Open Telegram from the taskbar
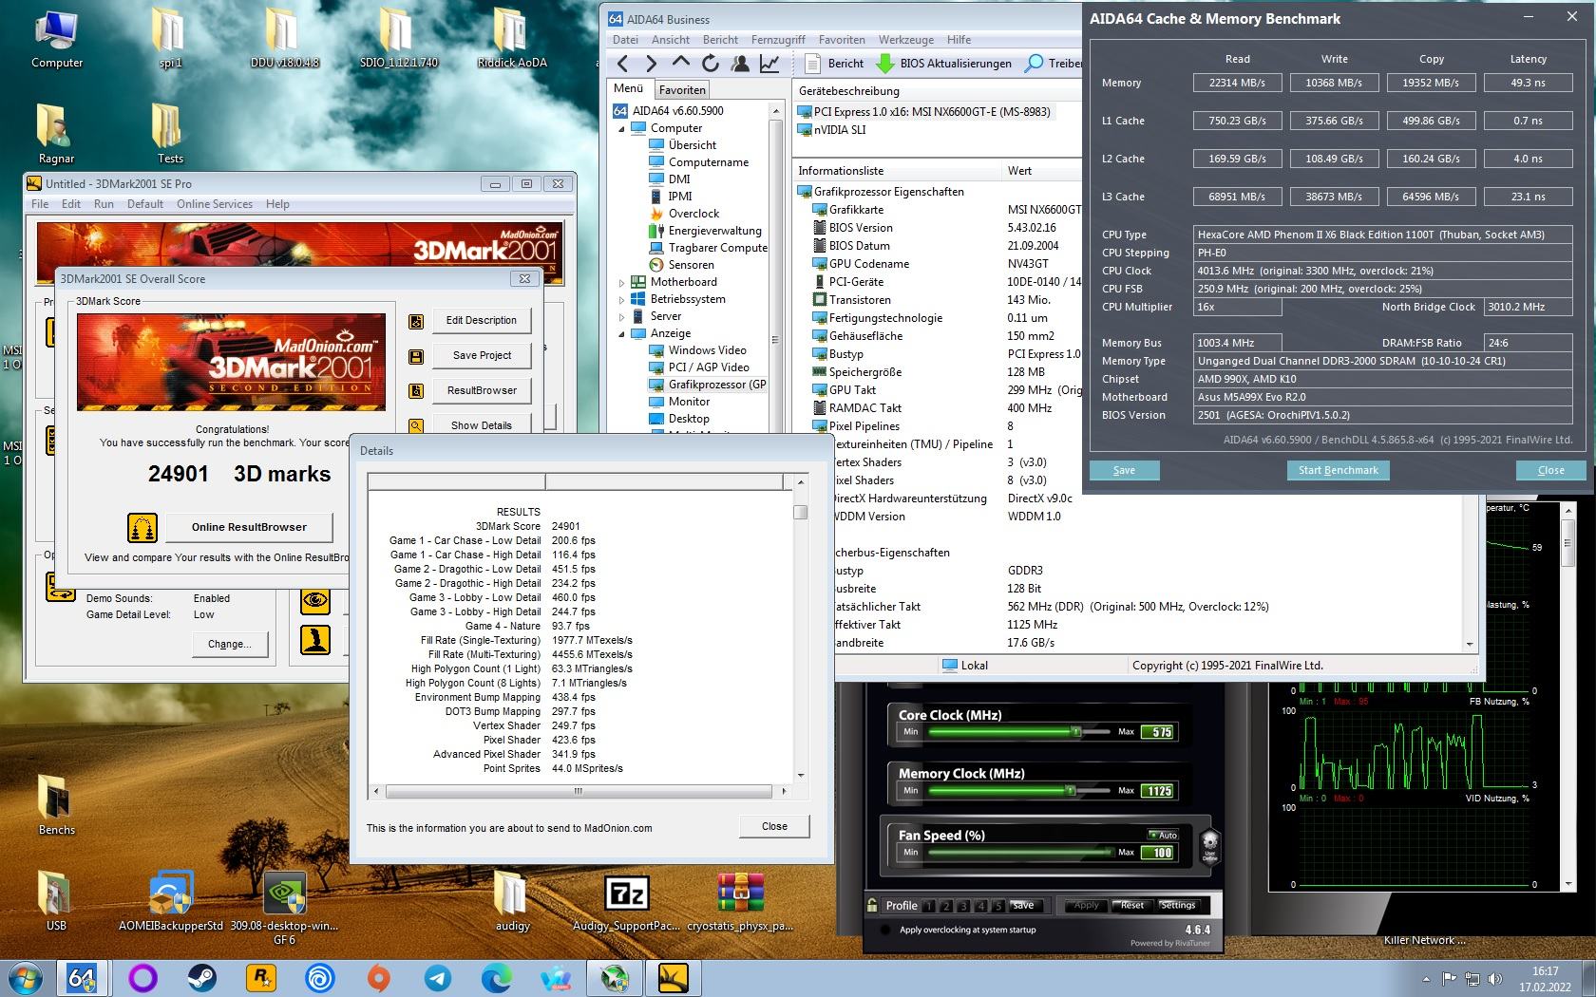This screenshot has height=997, width=1596. point(437,977)
